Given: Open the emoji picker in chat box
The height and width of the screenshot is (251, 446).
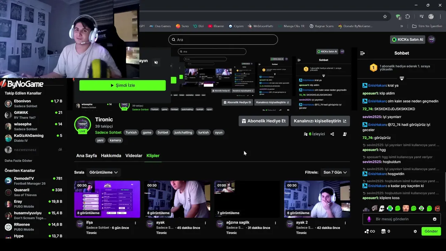Looking at the screenshot, I should [x=435, y=219].
